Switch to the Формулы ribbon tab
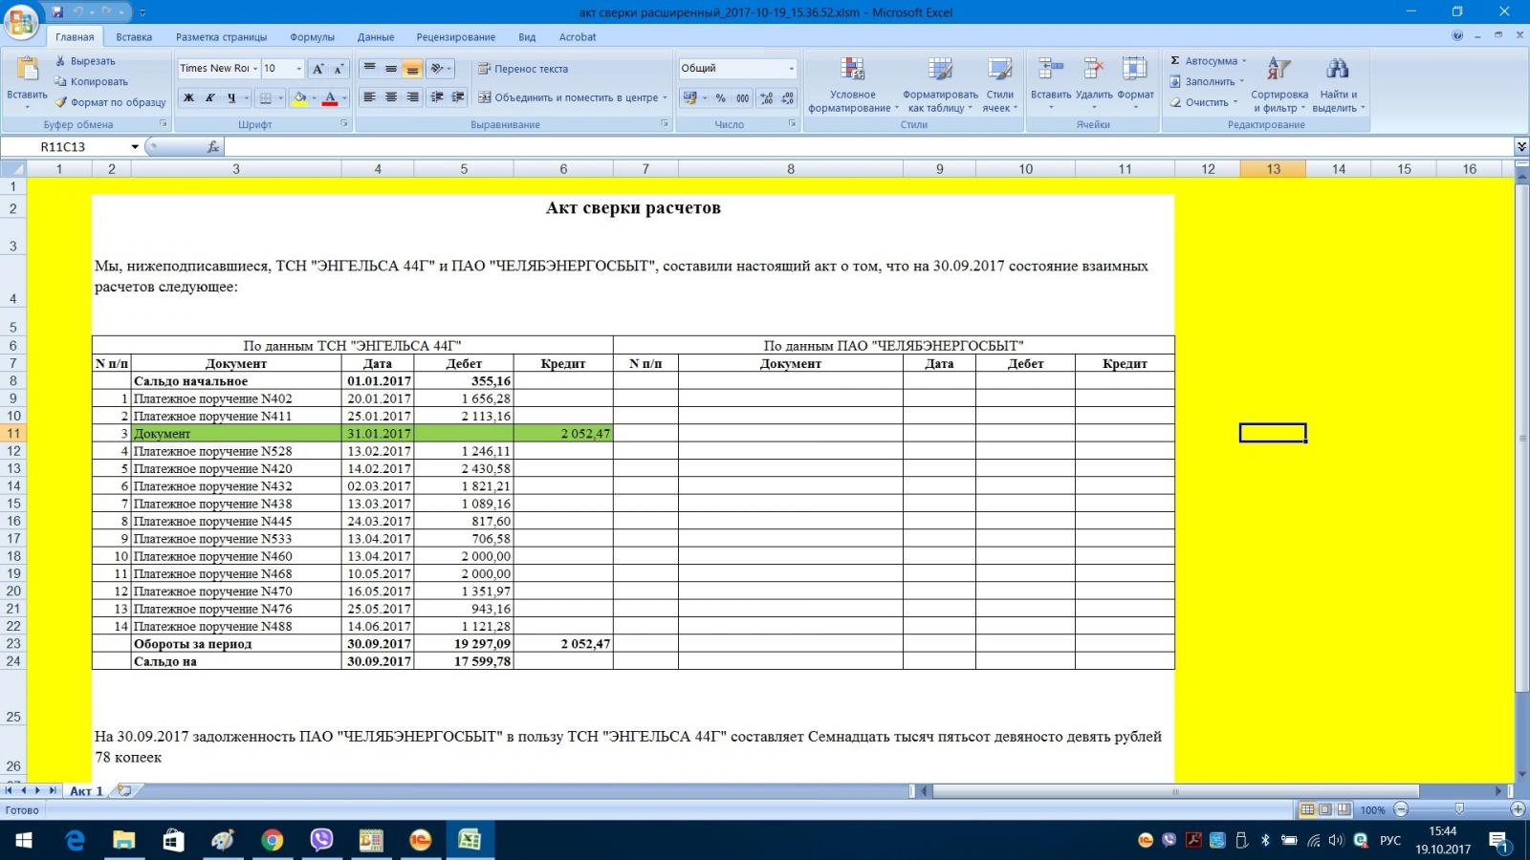 (x=312, y=37)
